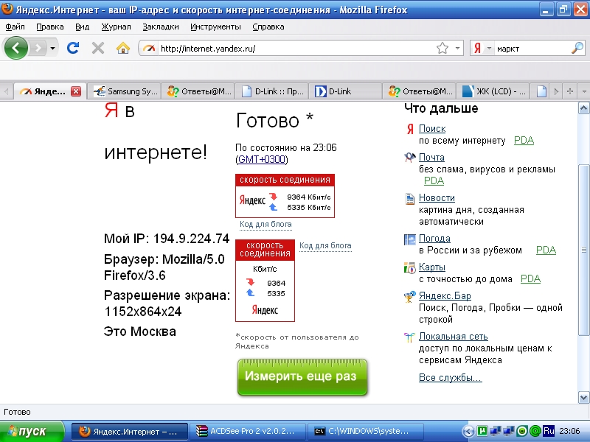Switch to the ЖК (LCD) tab
This screenshot has height=442, width=590.
pos(493,91)
